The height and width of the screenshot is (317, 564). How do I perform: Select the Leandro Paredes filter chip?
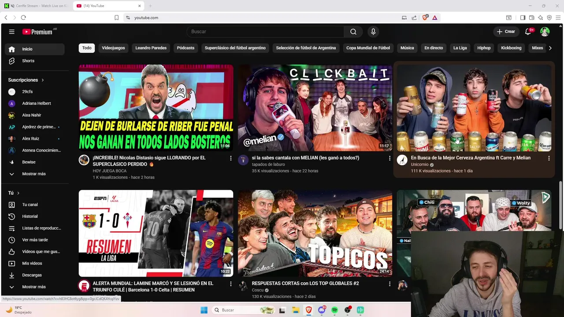(151, 48)
